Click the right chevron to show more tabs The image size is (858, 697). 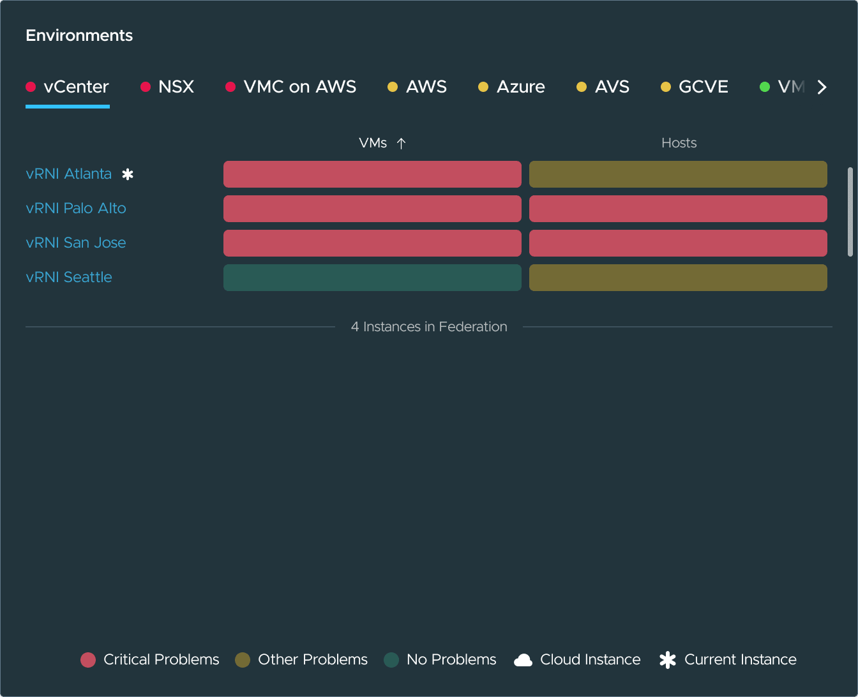point(822,87)
